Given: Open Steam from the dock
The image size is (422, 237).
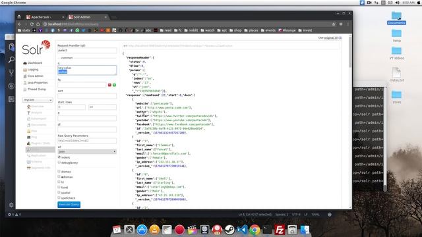Looking at the screenshot, I should click(x=229, y=230).
